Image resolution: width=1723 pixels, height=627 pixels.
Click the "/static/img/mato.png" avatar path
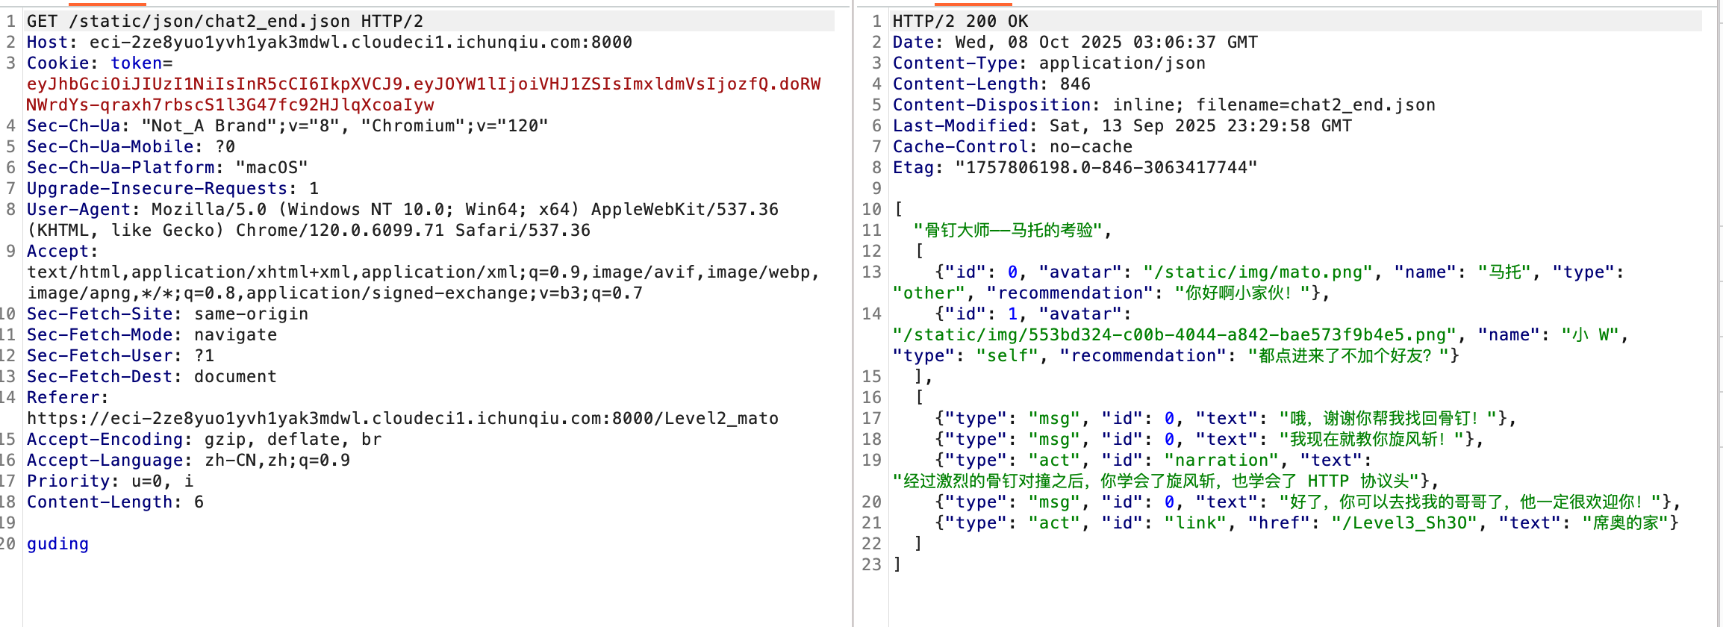(x=1257, y=272)
